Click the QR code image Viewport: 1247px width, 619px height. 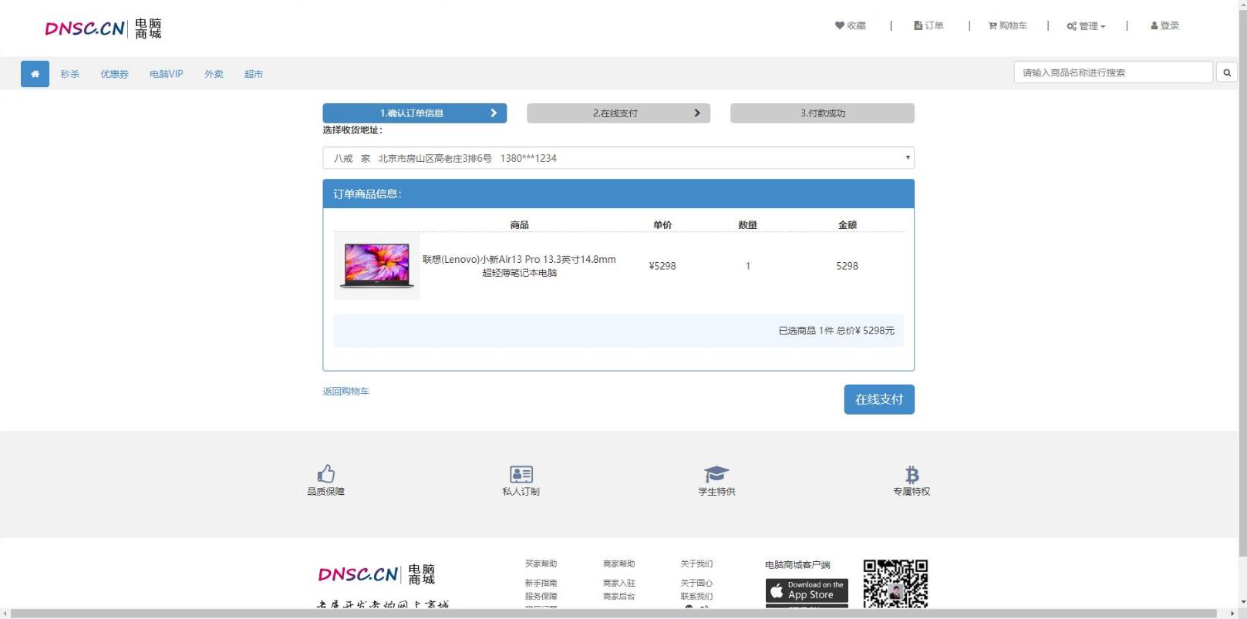pyautogui.click(x=895, y=584)
